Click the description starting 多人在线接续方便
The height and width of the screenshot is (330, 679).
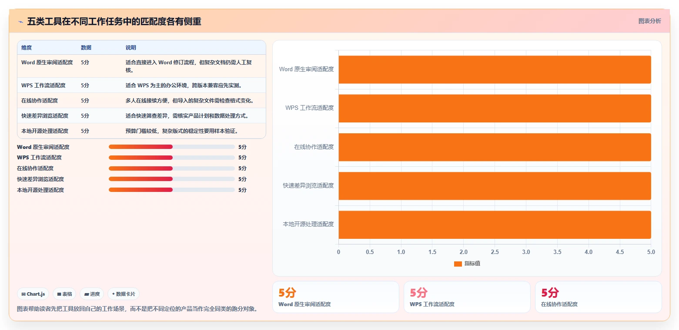(190, 101)
